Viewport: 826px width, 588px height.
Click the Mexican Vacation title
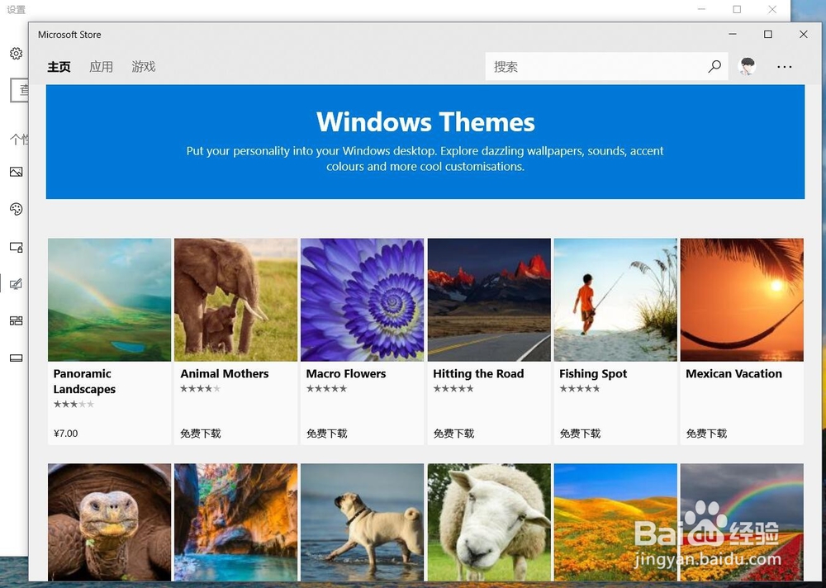coord(733,373)
